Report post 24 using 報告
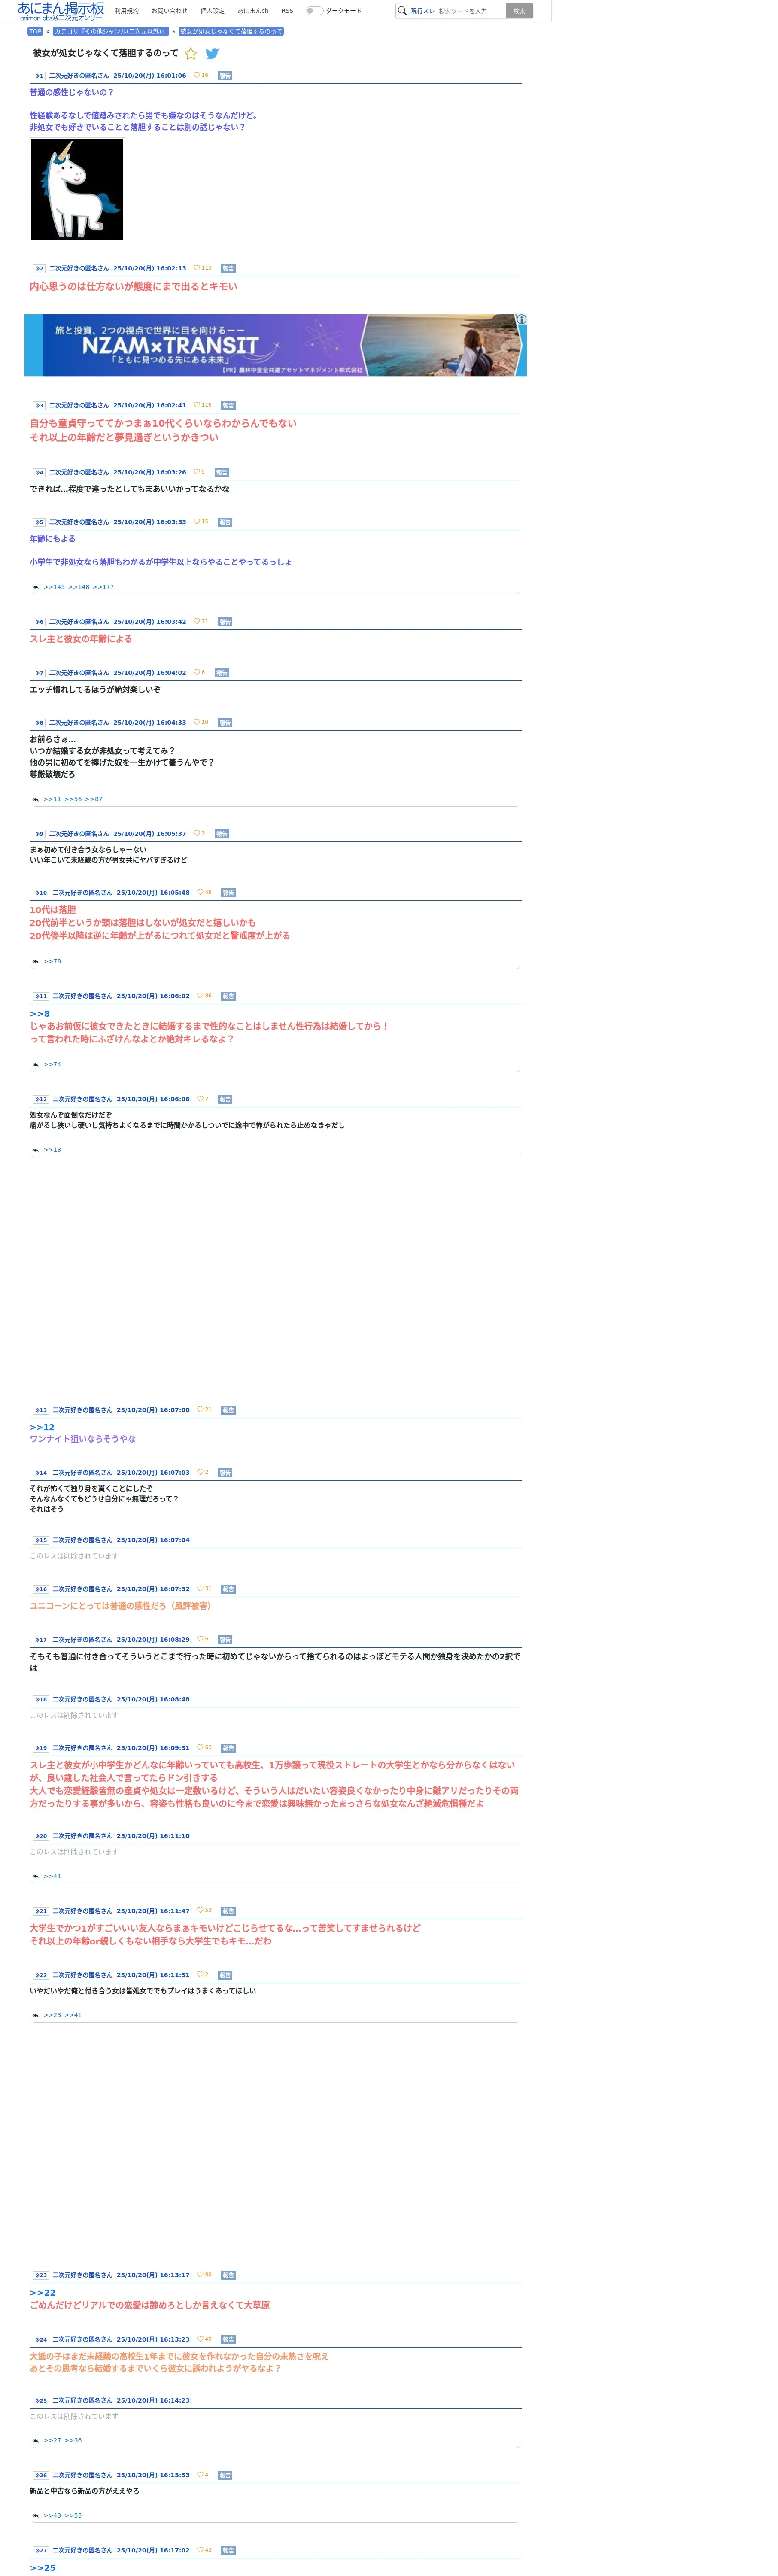Viewport: 778px width, 2576px height. (228, 2340)
